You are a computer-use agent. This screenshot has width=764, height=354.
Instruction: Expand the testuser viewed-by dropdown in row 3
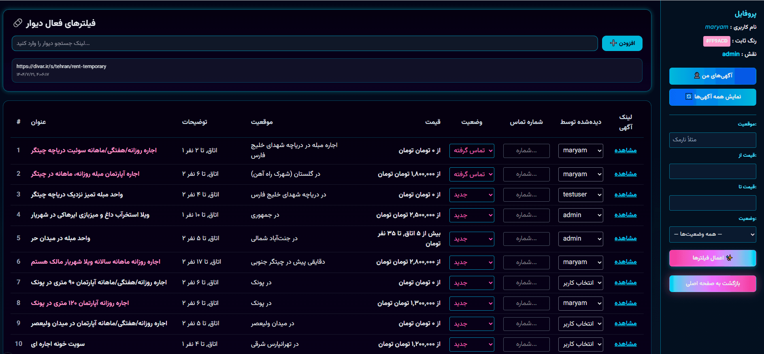580,195
